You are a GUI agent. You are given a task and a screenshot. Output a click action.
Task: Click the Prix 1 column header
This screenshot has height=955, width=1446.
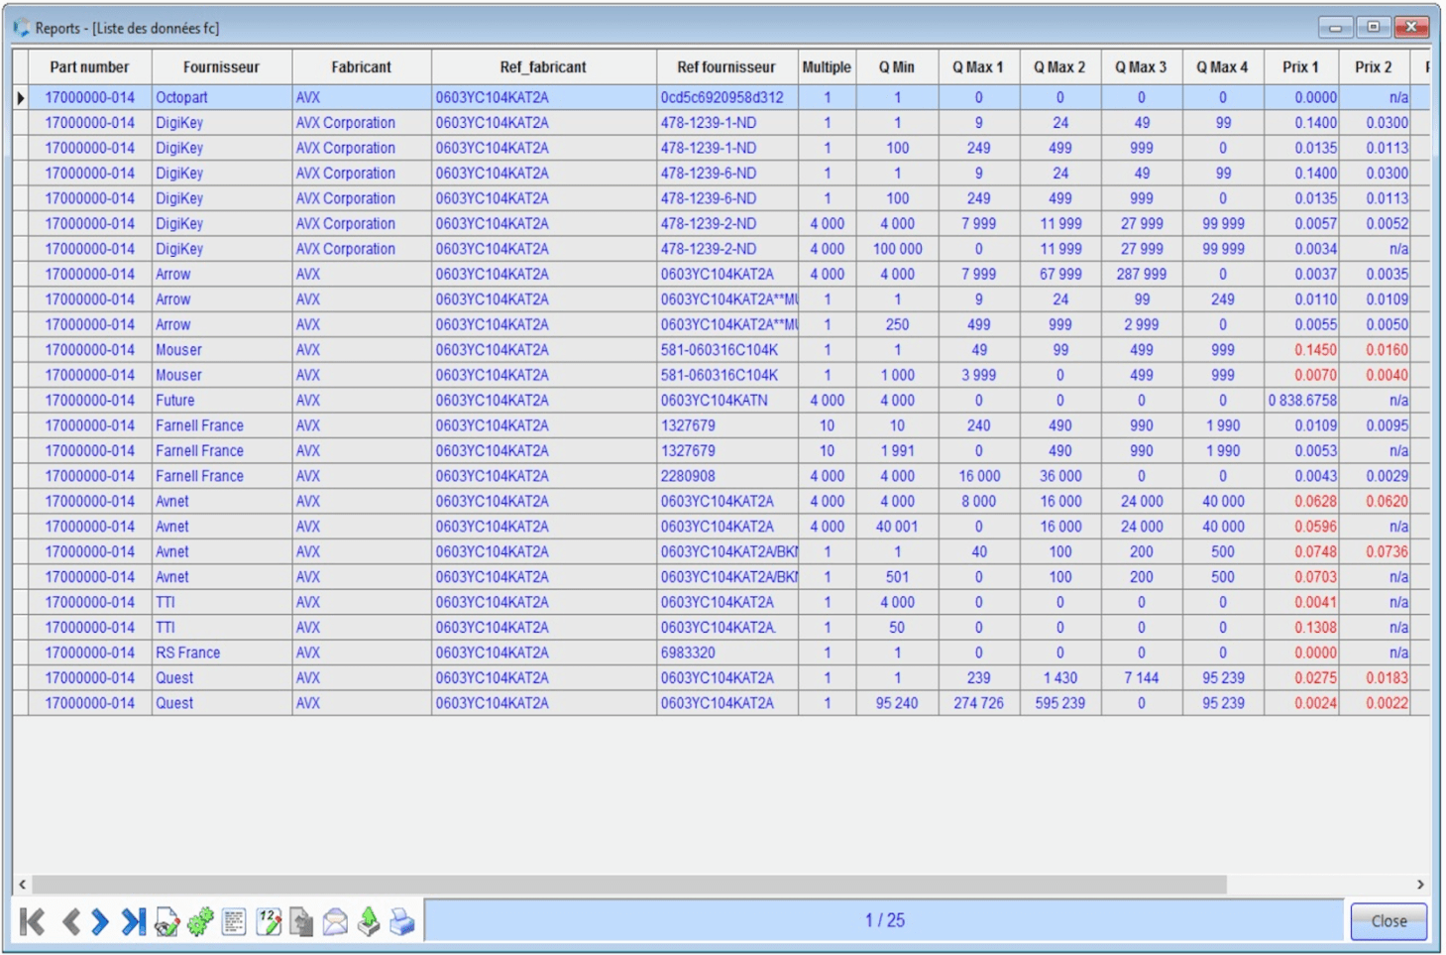tap(1300, 67)
